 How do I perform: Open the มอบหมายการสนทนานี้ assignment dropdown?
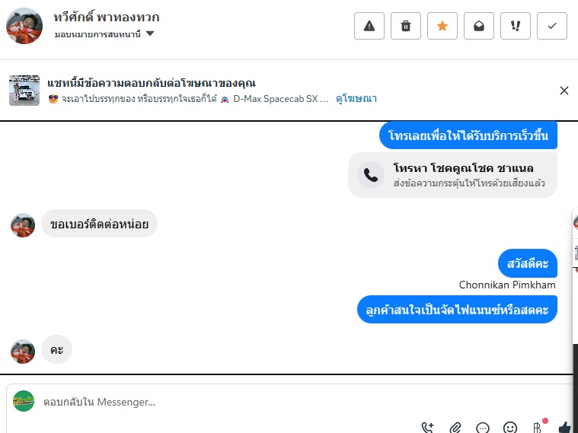tap(104, 34)
